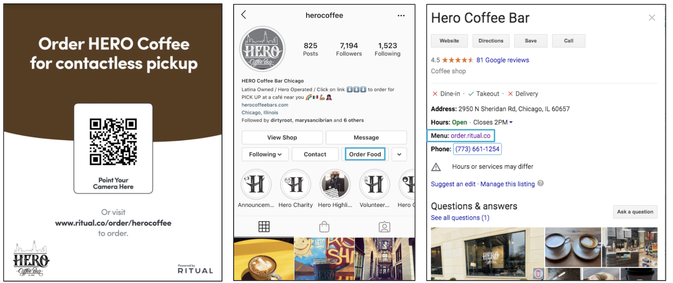Screen dimensions: 673x283
Task: Expand the Following dropdown button
Action: pyautogui.click(x=265, y=154)
